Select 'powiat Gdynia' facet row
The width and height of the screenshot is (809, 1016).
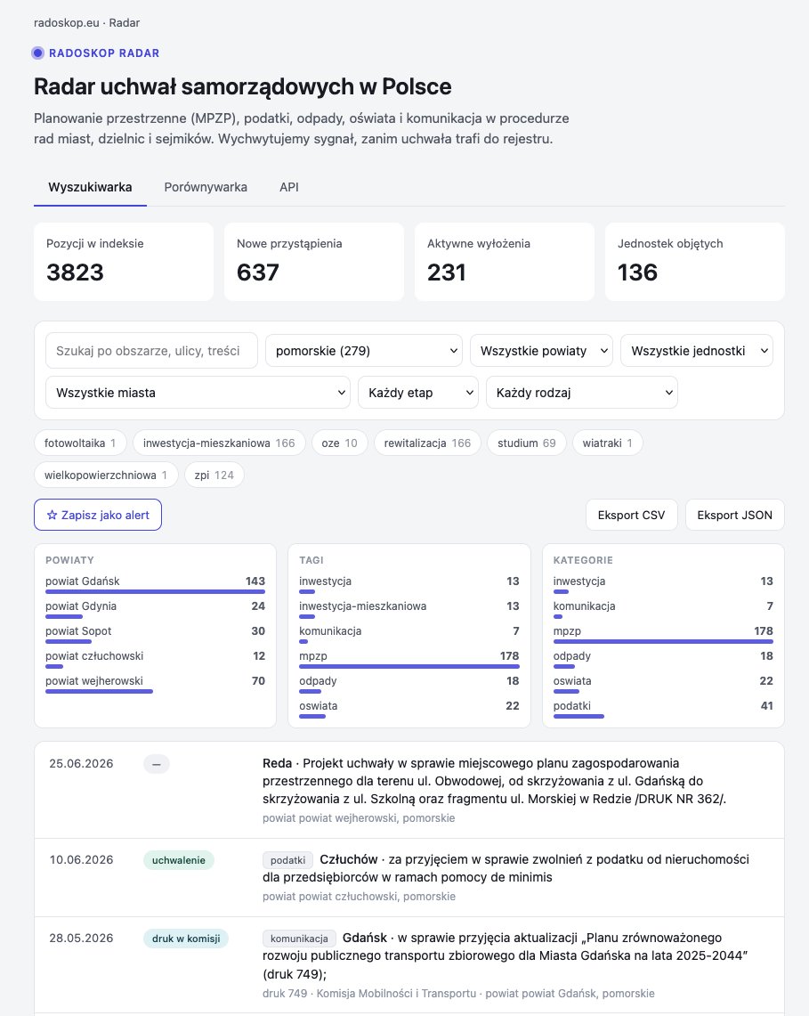tap(156, 609)
